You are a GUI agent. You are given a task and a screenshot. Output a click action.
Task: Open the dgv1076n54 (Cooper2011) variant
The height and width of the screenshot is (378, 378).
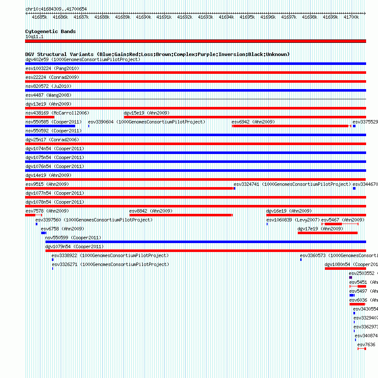click(55, 166)
